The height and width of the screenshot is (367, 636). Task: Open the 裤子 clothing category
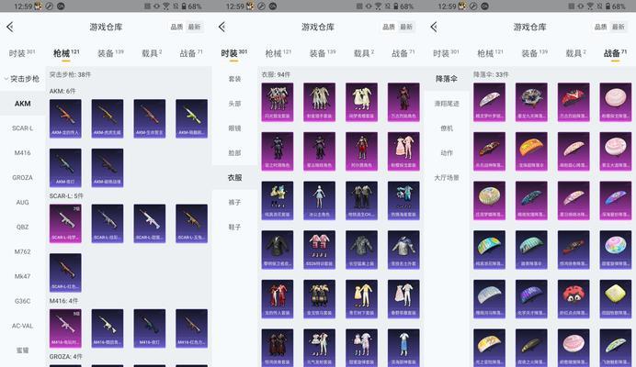(234, 203)
